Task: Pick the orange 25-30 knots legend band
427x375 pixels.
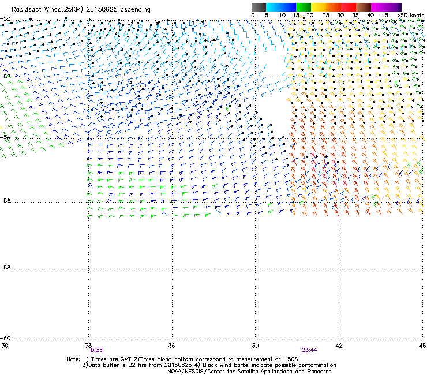Action: click(x=333, y=7)
